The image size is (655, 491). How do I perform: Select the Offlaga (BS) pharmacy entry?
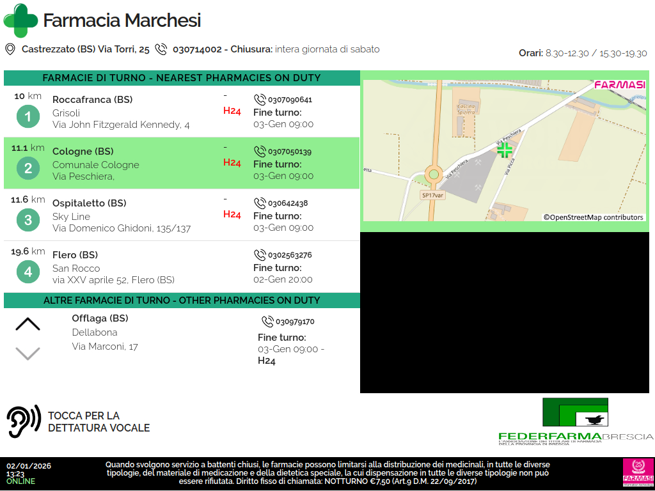tap(100, 318)
